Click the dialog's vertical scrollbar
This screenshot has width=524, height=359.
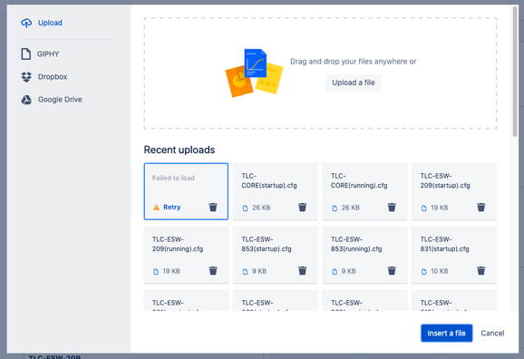[x=515, y=72]
